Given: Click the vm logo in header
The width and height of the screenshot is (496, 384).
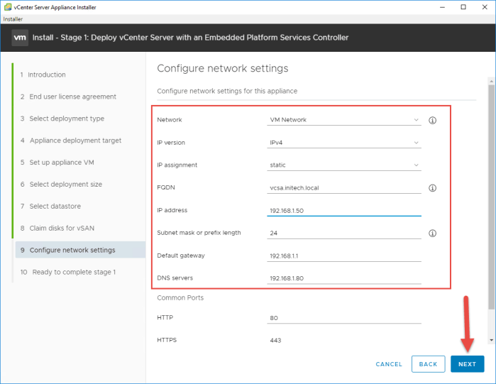Looking at the screenshot, I should [20, 38].
